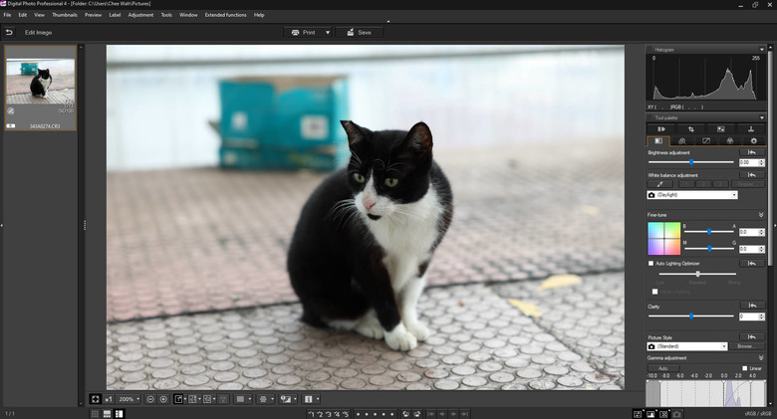The width and height of the screenshot is (777, 419).
Task: Toggle the histogram display icon in status bar
Action: 650,414
